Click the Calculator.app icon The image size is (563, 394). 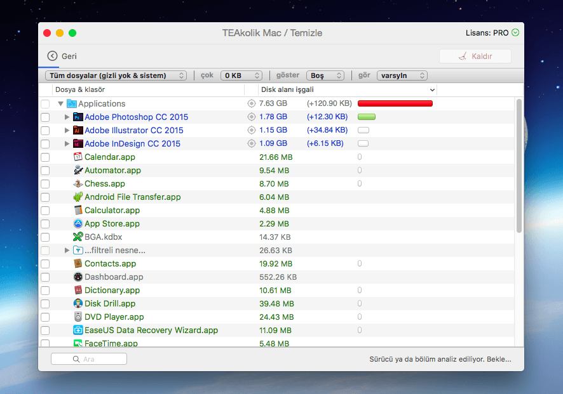78,210
